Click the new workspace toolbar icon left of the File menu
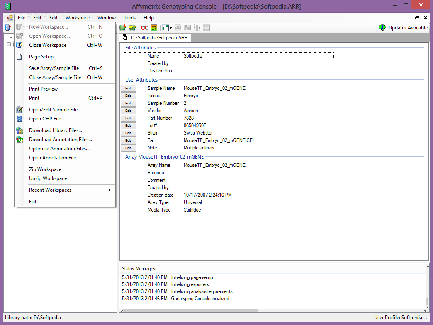Viewport: 433px width, 325px height. point(8,28)
